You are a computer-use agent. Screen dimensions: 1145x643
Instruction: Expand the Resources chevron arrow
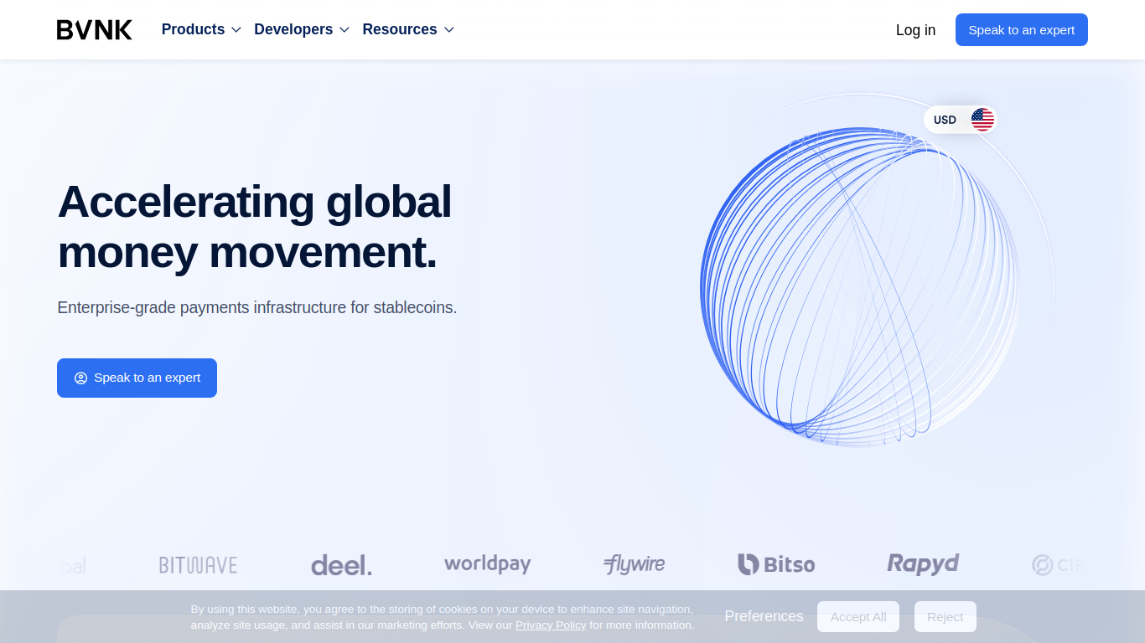tap(449, 30)
